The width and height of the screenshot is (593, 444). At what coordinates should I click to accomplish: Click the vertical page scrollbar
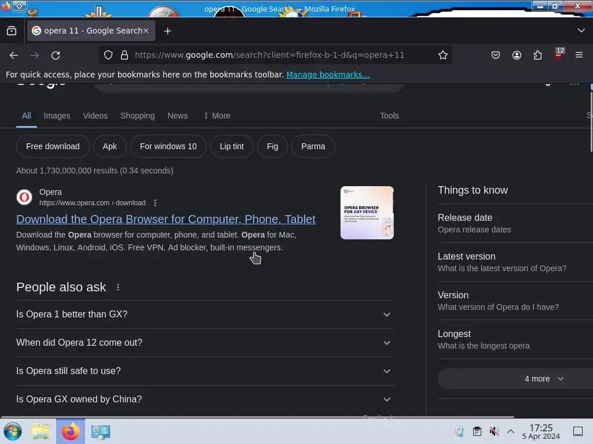(x=591, y=121)
